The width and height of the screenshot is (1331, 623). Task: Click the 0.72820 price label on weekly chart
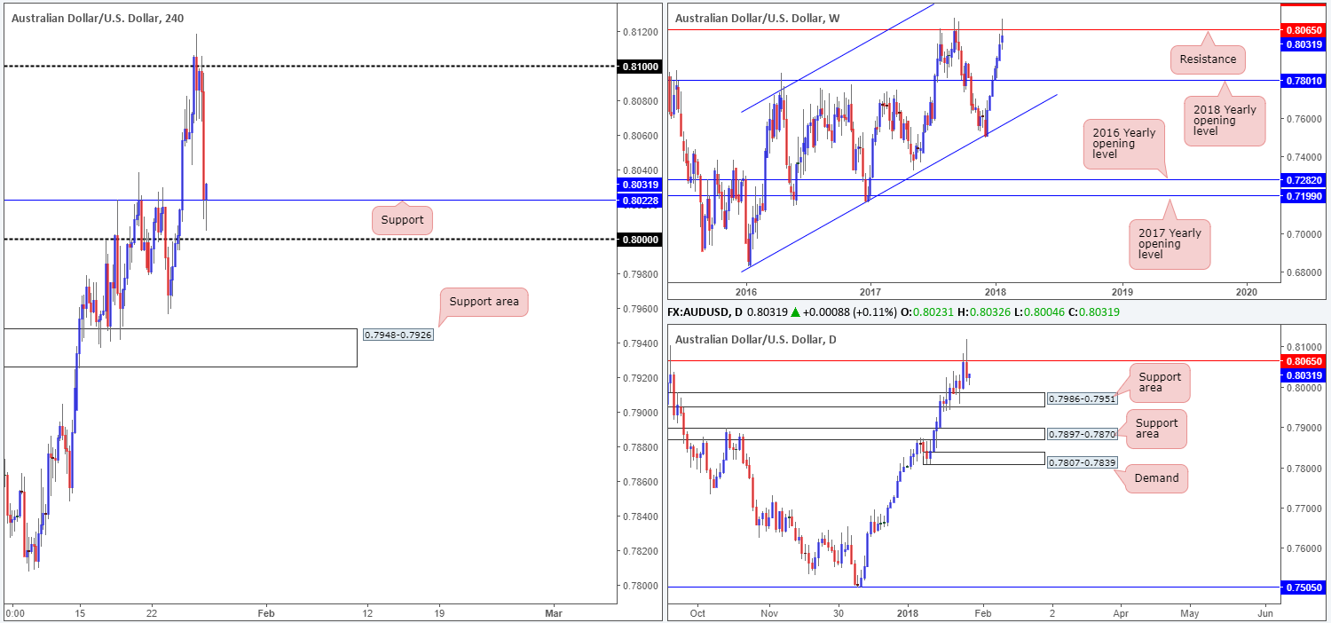1304,180
